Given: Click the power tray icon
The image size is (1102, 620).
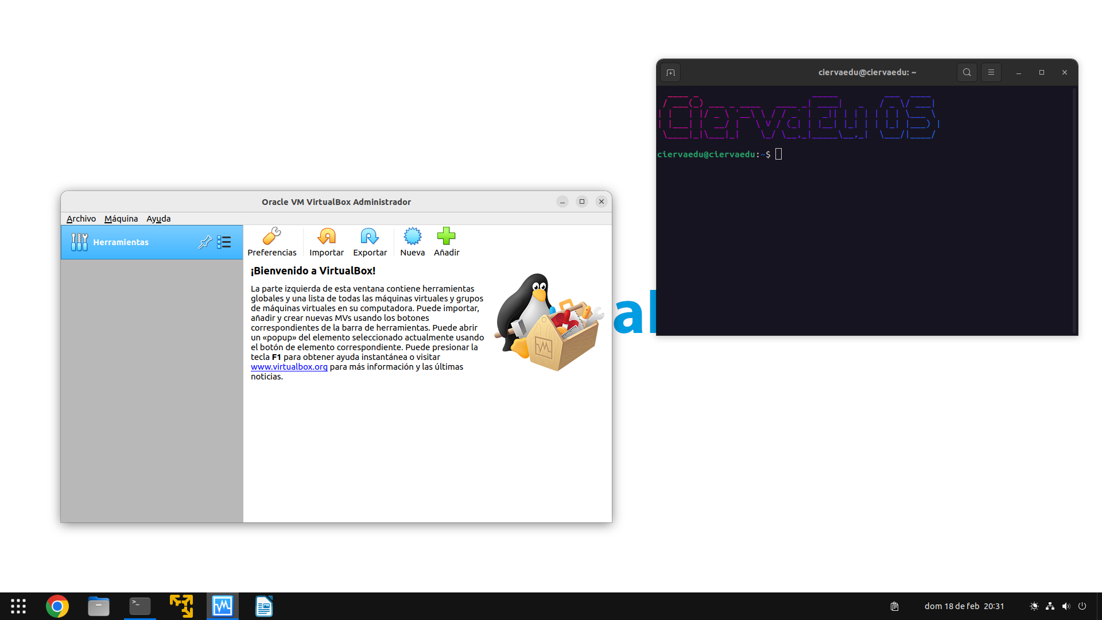Looking at the screenshot, I should click(1082, 606).
